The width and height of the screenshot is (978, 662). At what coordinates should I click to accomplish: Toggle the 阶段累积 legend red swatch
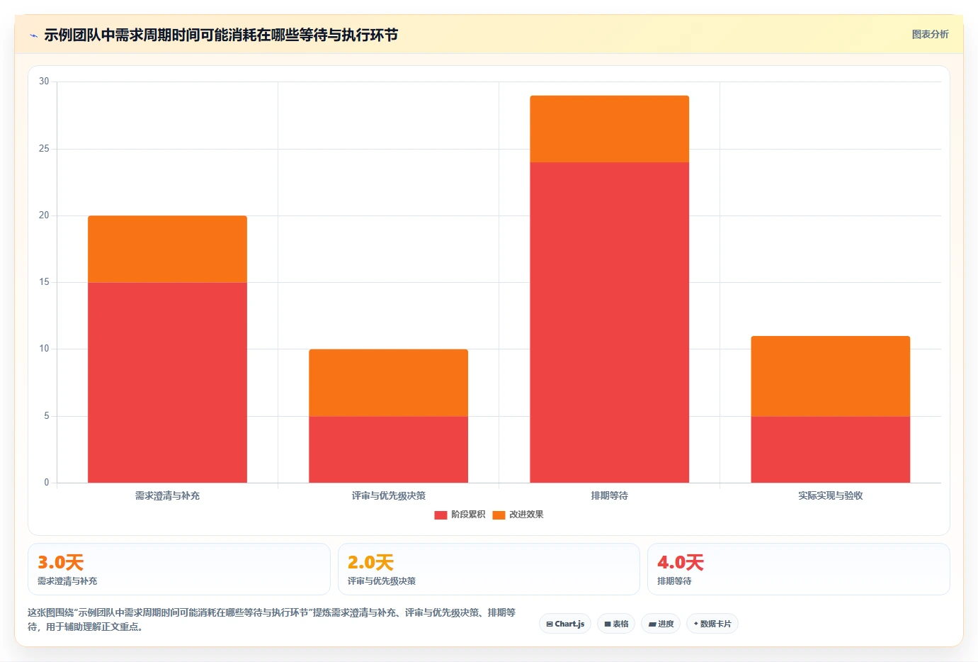[x=440, y=515]
